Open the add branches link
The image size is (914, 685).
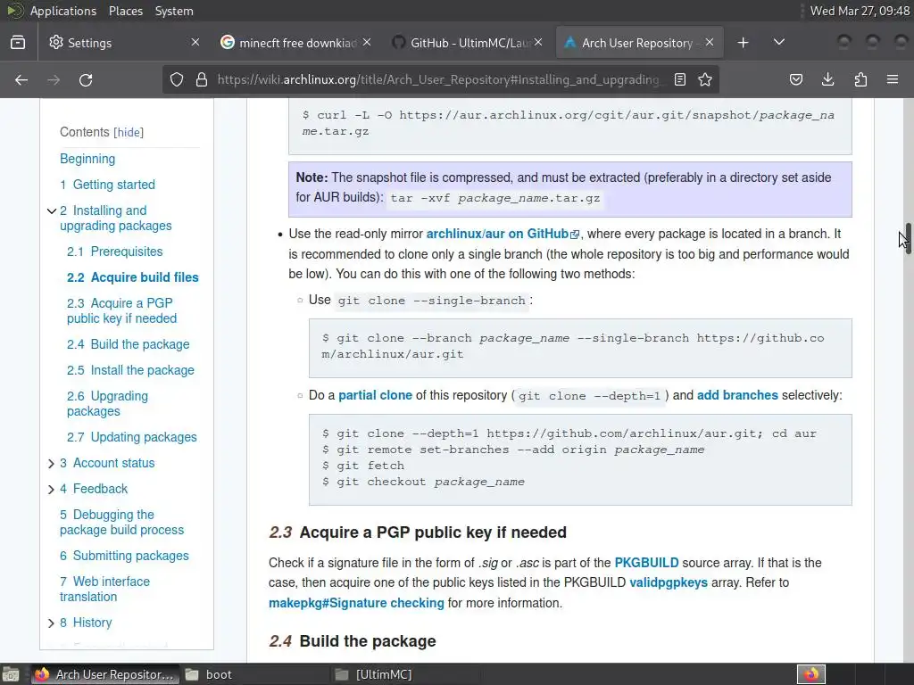click(737, 395)
